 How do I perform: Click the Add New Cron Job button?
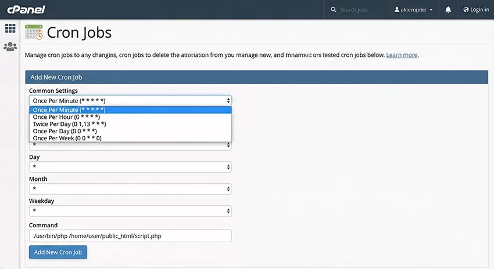[58, 252]
